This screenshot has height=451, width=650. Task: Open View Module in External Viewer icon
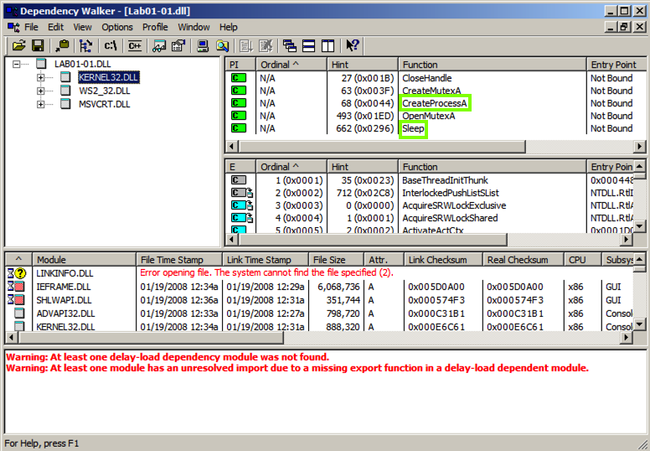click(x=158, y=45)
